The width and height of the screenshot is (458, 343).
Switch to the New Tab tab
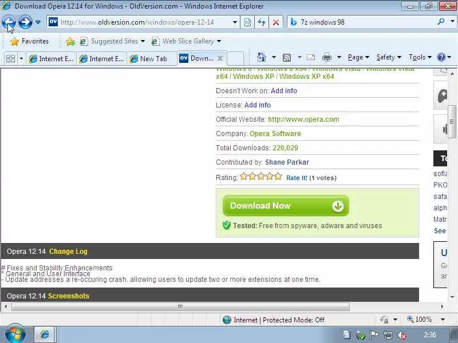152,59
